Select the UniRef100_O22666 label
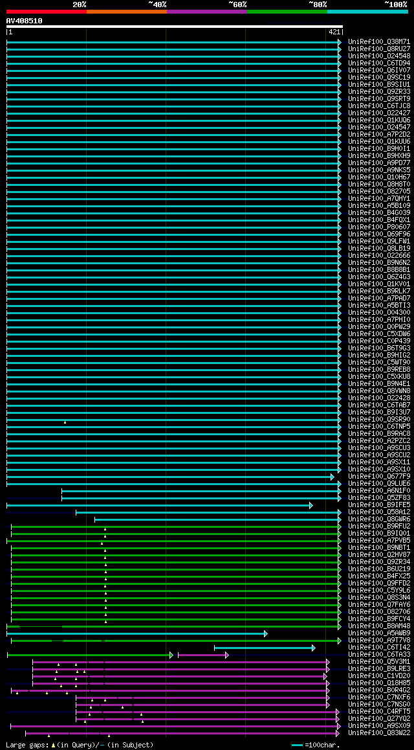 click(x=379, y=255)
